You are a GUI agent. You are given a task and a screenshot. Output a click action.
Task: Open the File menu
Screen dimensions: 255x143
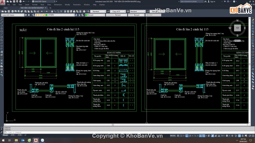coord(9,5)
